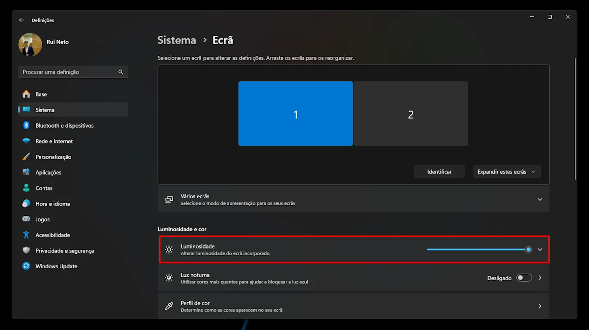Click the Personalização paintbrush icon
589x330 pixels.
pos(27,157)
